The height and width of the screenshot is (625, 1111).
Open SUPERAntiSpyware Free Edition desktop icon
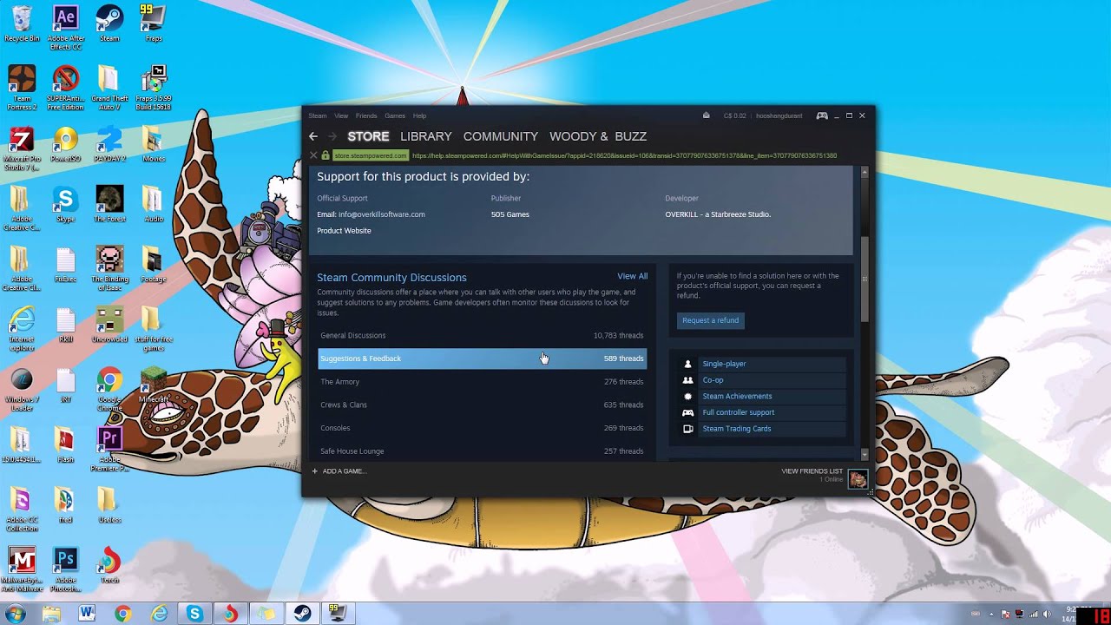click(65, 88)
